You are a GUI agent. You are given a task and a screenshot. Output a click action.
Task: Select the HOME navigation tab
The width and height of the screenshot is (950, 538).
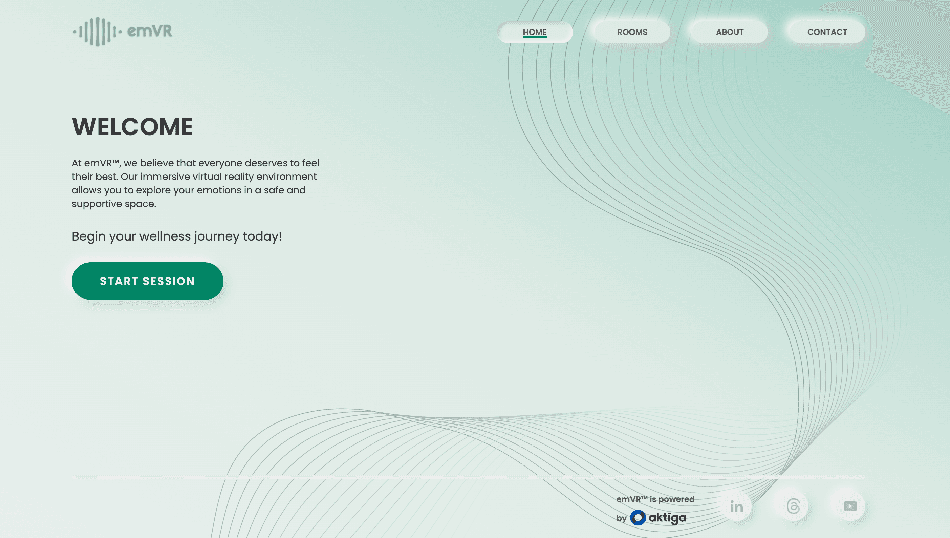[534, 32]
